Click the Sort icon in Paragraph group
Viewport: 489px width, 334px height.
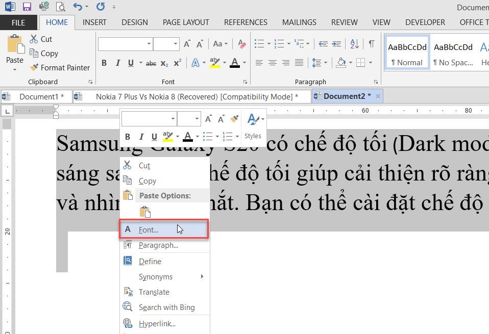click(353, 44)
